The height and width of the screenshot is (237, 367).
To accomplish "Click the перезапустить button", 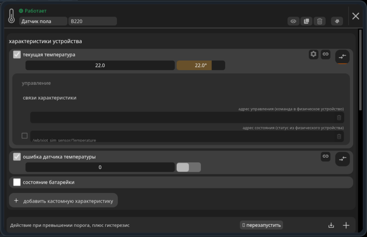I will coord(261,225).
